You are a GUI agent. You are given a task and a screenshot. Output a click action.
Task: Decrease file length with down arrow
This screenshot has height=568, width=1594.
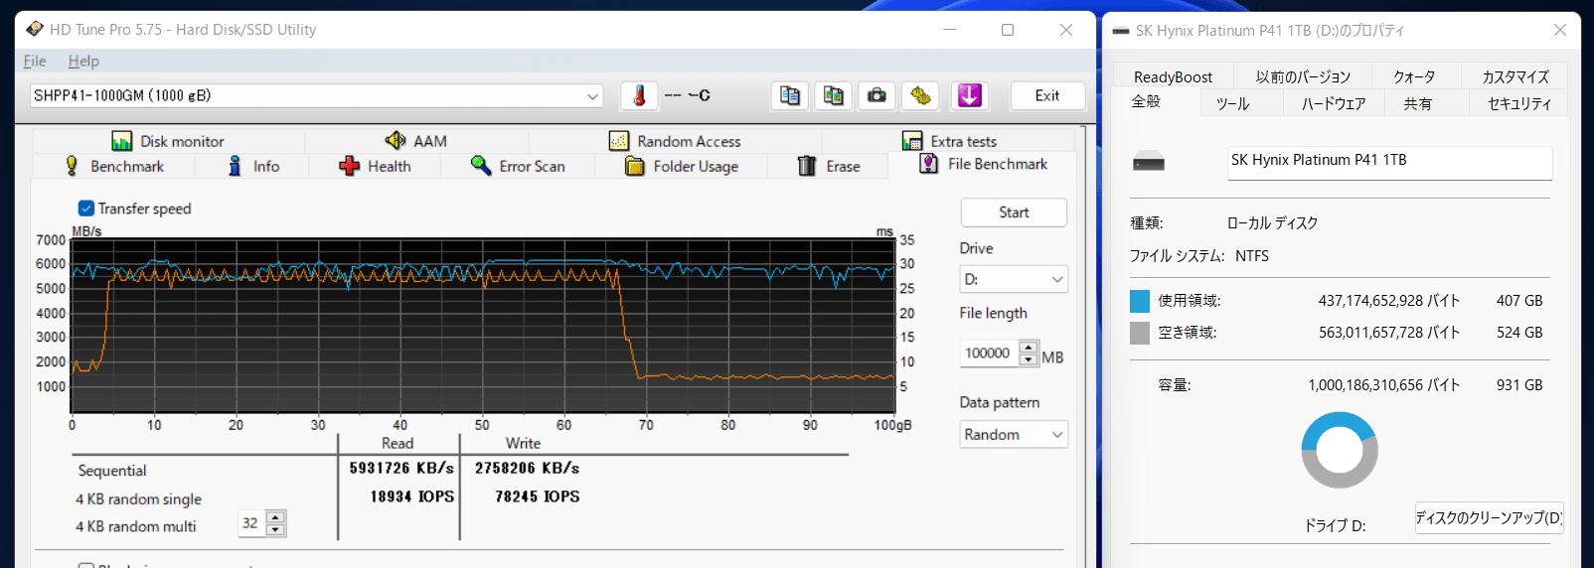point(1029,359)
